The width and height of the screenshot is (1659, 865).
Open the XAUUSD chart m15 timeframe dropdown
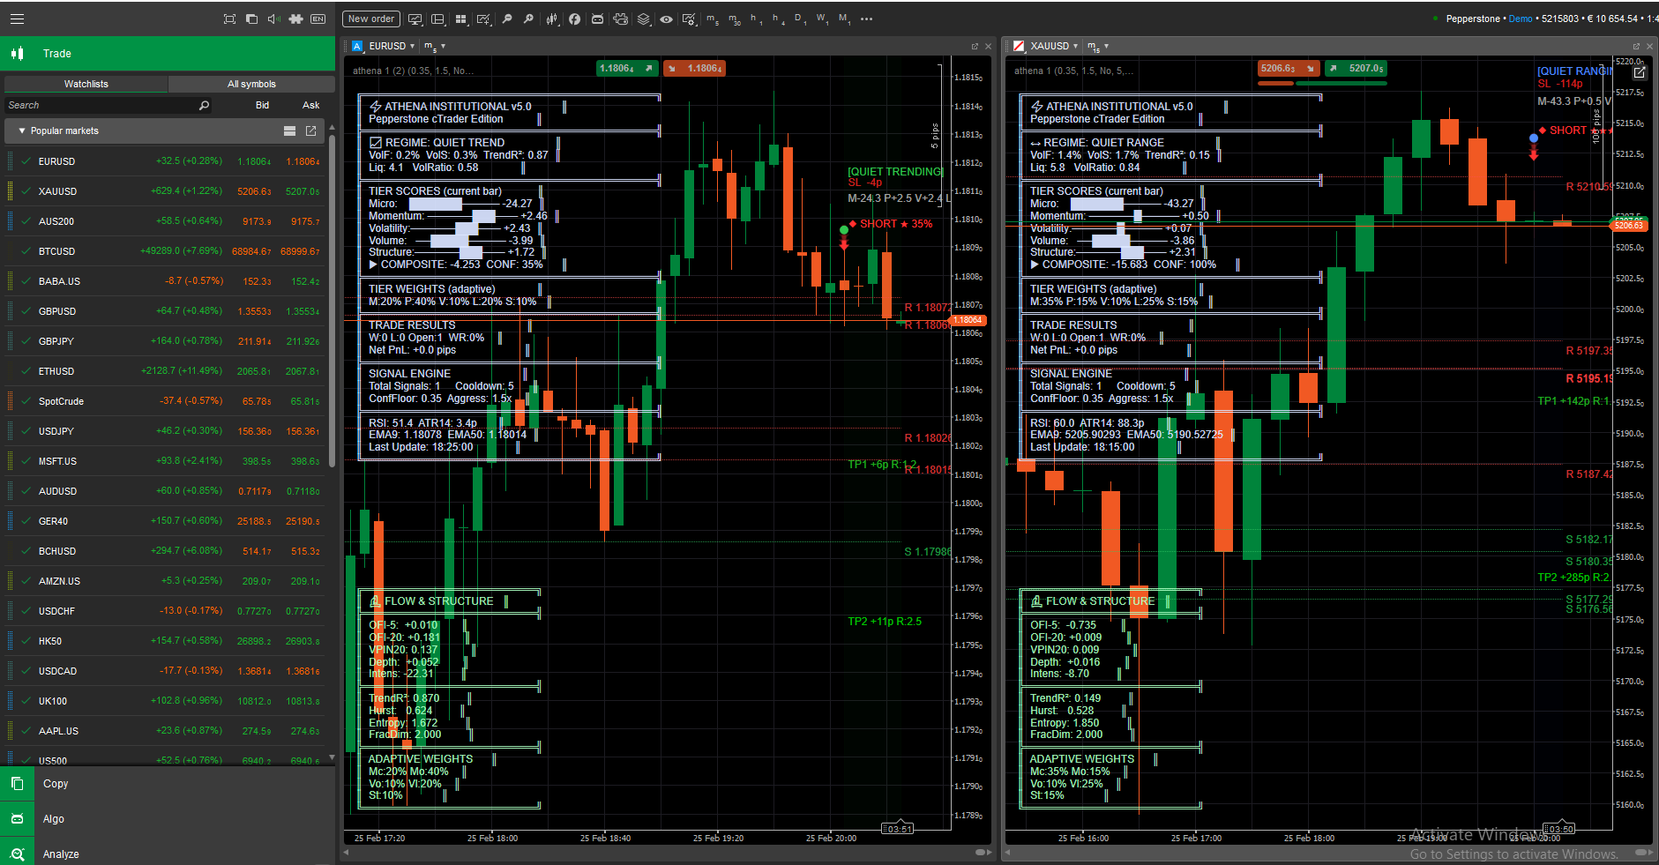tap(1097, 46)
